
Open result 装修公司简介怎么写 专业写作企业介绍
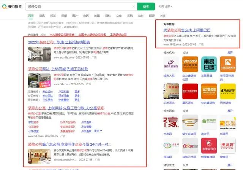(x=69, y=144)
